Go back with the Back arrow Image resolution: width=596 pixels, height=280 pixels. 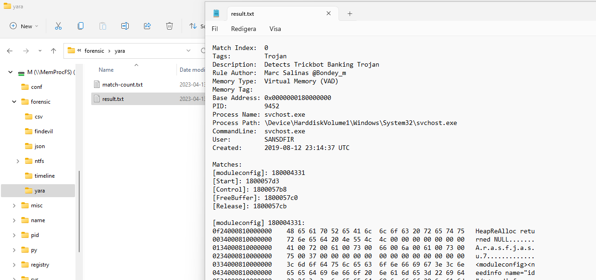(10, 51)
